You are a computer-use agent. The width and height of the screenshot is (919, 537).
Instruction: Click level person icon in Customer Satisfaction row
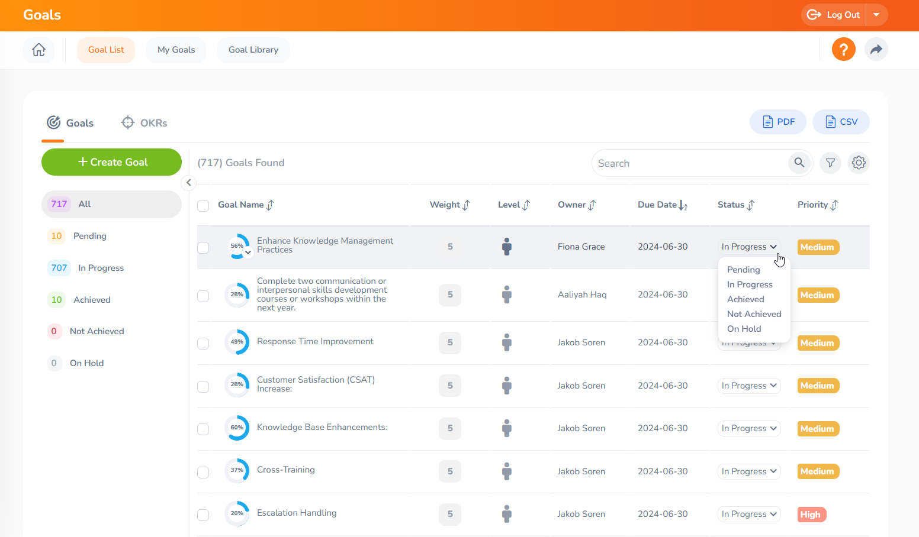point(506,386)
